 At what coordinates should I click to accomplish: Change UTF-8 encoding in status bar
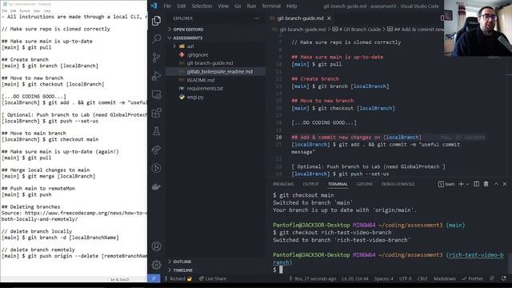[406, 278]
